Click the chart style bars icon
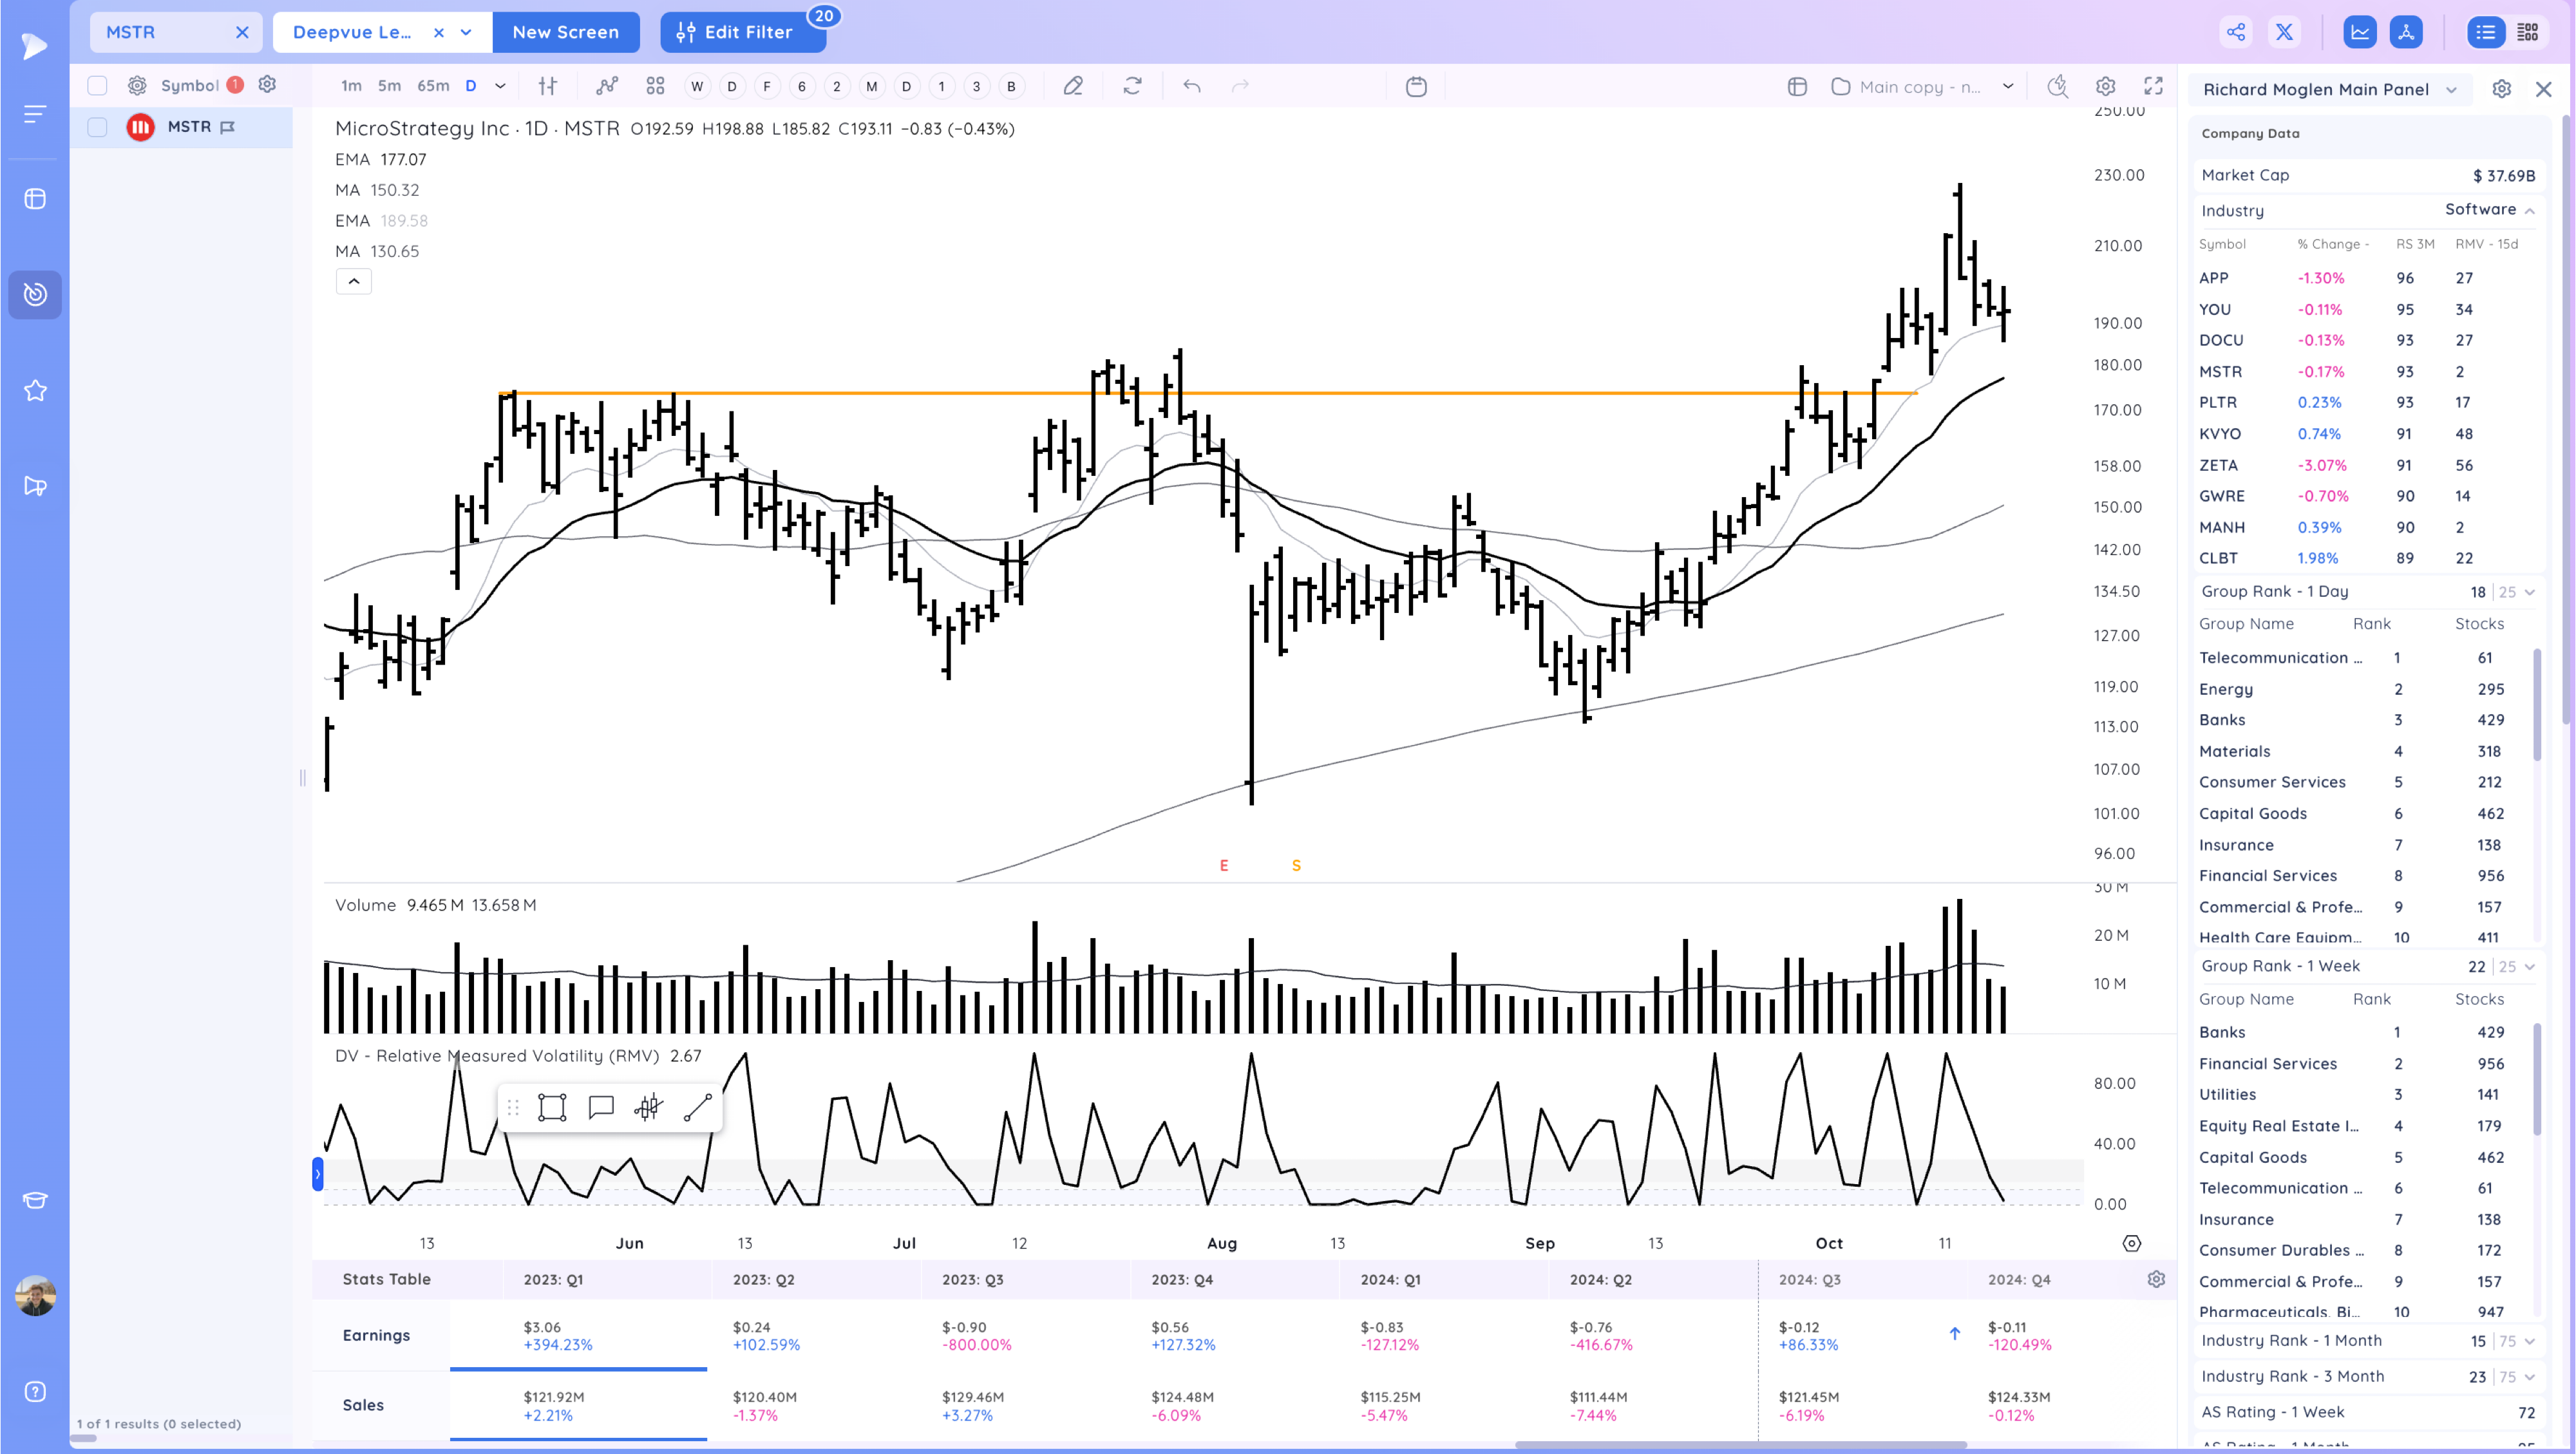The image size is (2576, 1454). point(547,86)
